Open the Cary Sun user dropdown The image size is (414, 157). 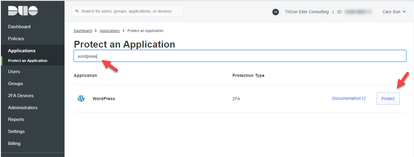394,12
